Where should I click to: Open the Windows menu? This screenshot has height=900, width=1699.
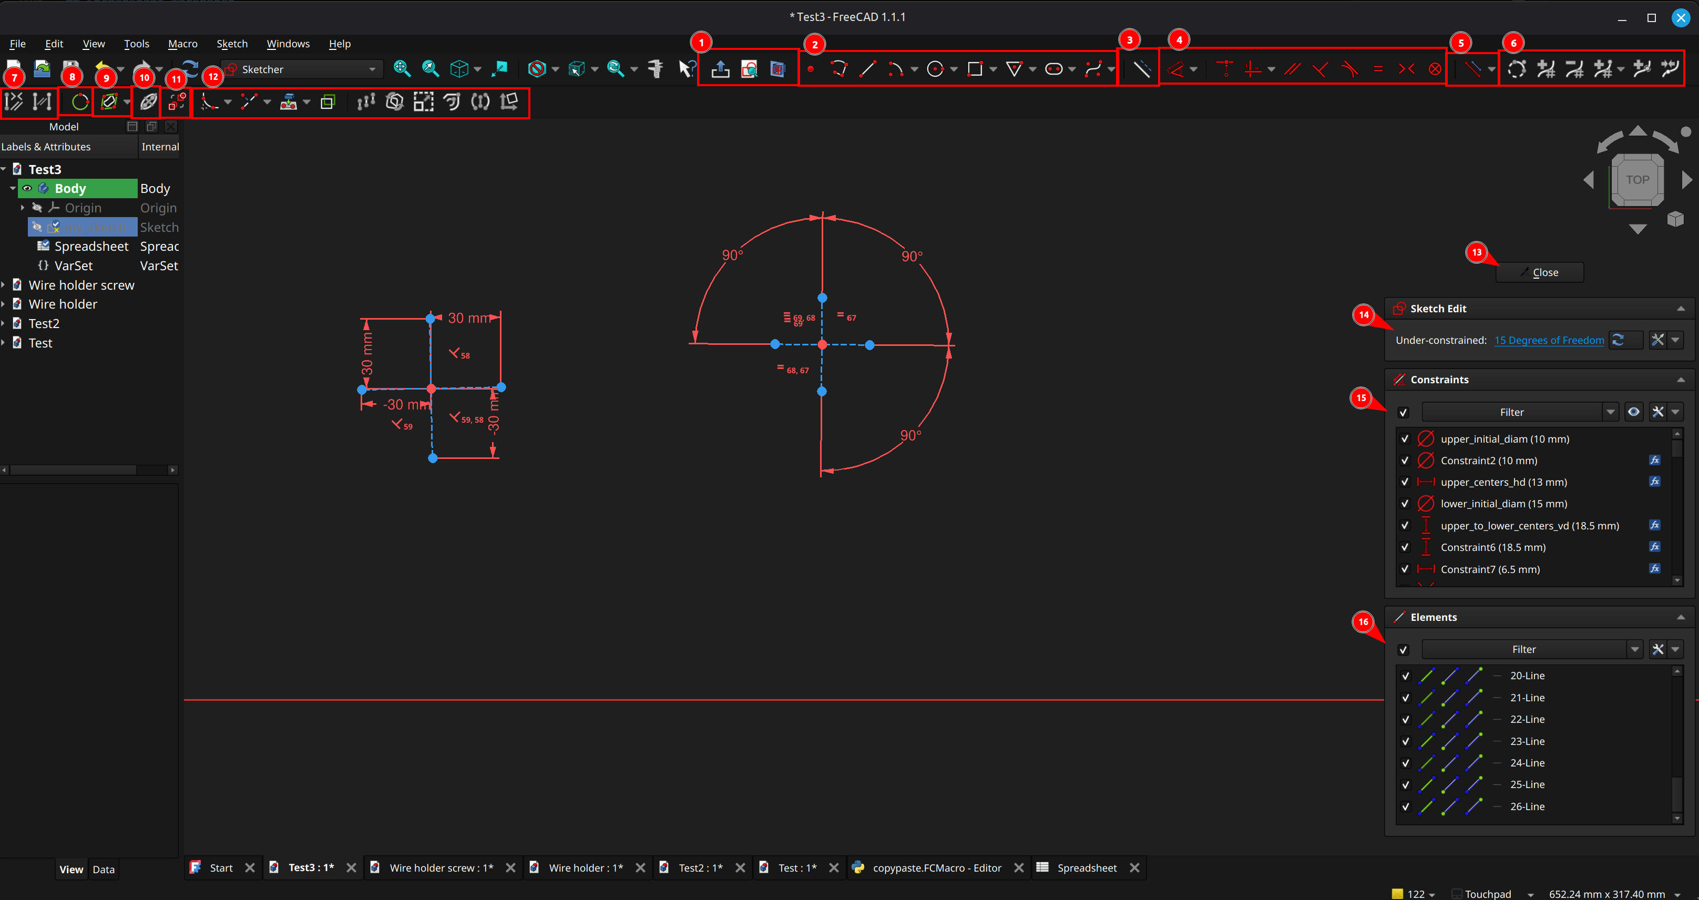(288, 44)
